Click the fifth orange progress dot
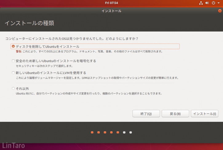Screen dimensions: 223x150 [x=118, y=133]
